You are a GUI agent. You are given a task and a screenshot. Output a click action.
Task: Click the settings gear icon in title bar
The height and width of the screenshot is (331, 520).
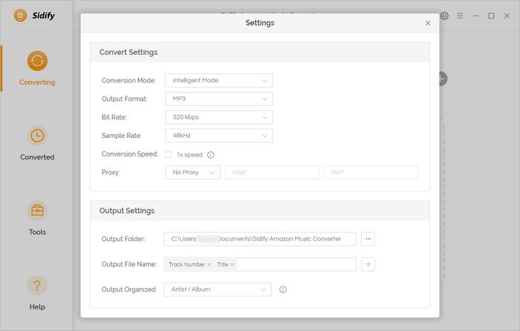444,16
